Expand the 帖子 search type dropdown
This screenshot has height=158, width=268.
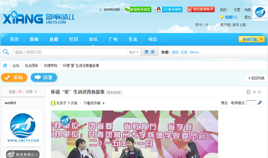pos(134,52)
